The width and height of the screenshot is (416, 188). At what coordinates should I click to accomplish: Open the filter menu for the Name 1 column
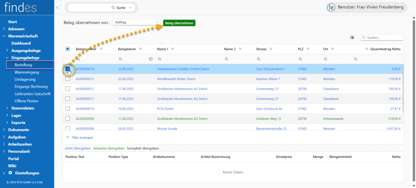tap(173, 49)
